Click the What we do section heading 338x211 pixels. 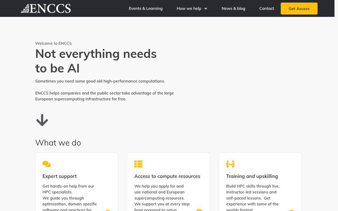pyautogui.click(x=58, y=143)
